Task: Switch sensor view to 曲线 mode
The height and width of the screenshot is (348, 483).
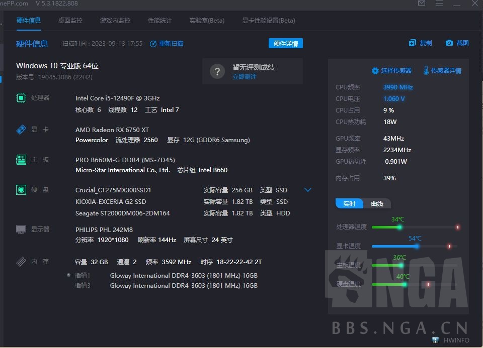Action: [x=377, y=204]
